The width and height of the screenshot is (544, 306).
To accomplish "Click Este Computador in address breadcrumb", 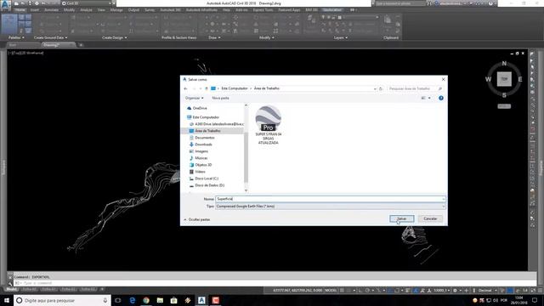I will [235, 88].
